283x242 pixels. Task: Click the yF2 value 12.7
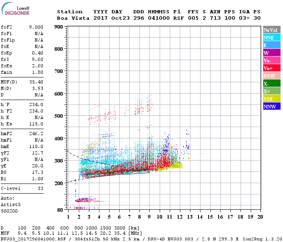[38, 153]
